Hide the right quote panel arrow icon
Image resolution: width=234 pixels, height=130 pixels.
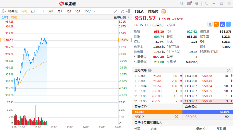pyautogui.click(x=128, y=11)
